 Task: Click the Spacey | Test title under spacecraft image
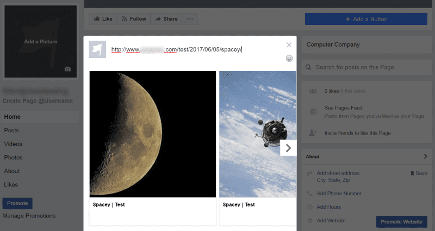pyautogui.click(x=239, y=204)
